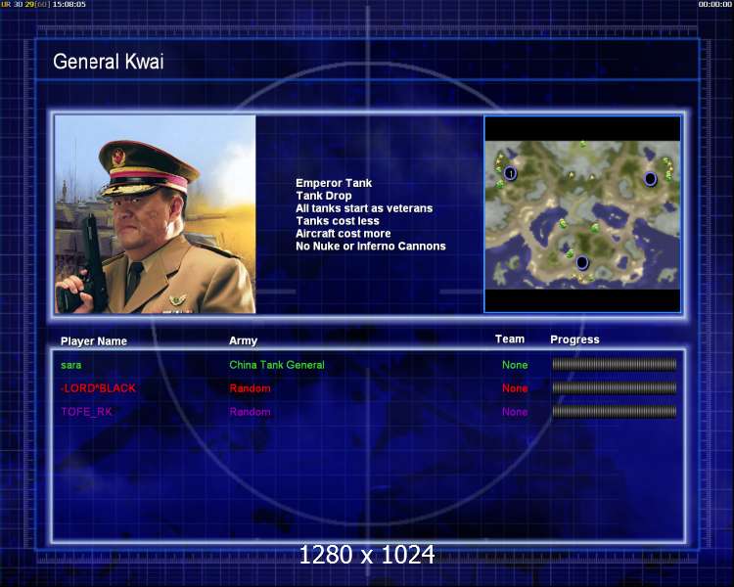Click the 'Army' column header
This screenshot has height=587, width=734.
click(244, 340)
